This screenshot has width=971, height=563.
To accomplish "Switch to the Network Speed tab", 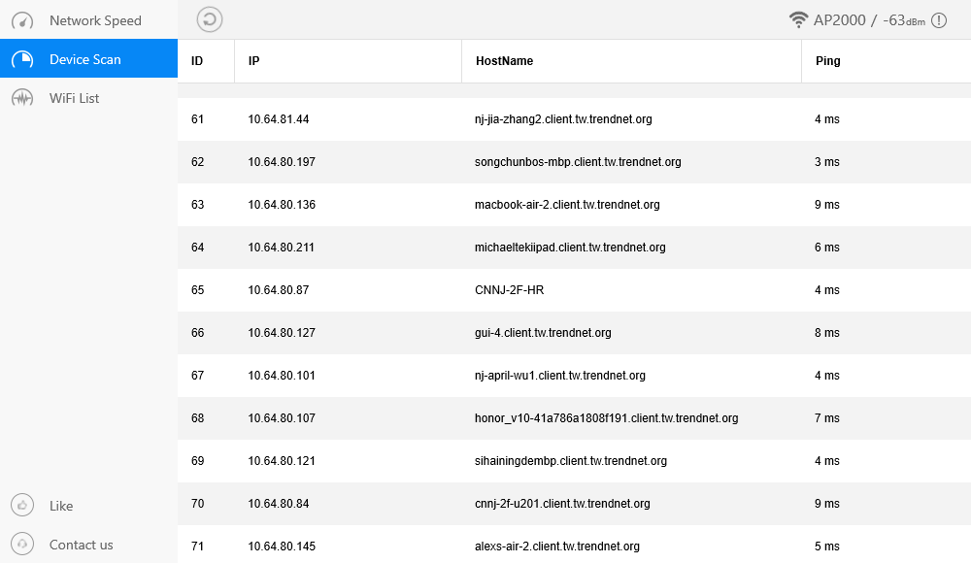I will click(x=95, y=20).
